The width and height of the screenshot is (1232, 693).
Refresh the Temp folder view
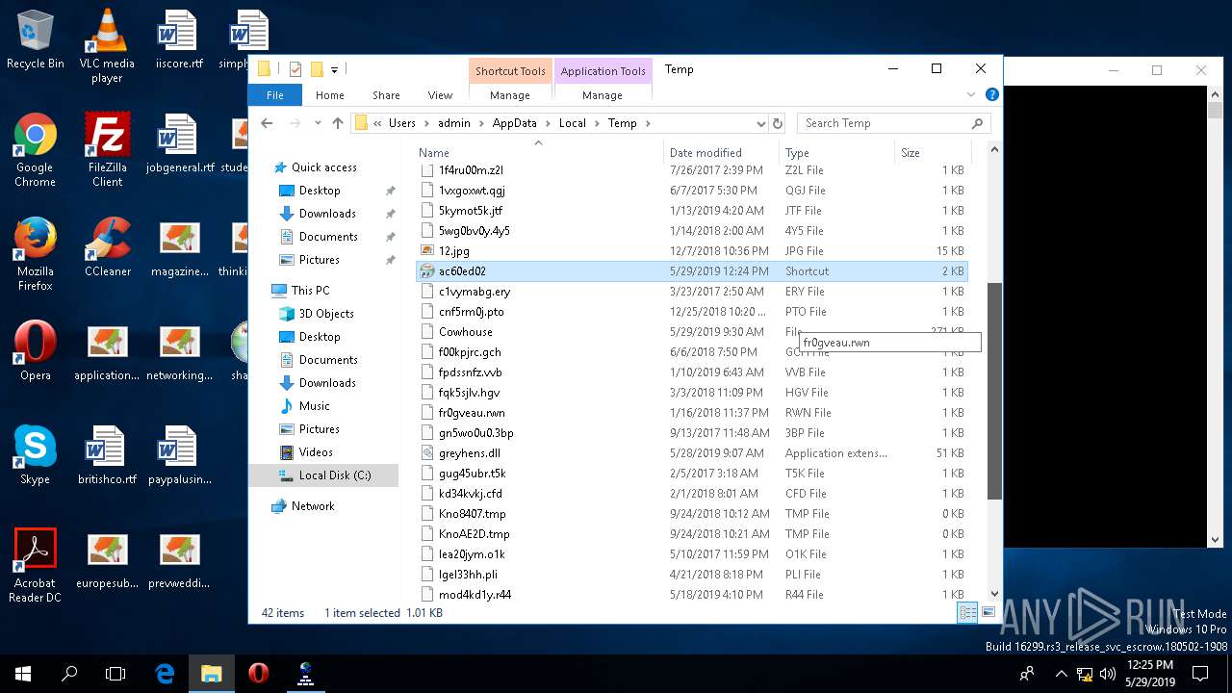pyautogui.click(x=778, y=123)
